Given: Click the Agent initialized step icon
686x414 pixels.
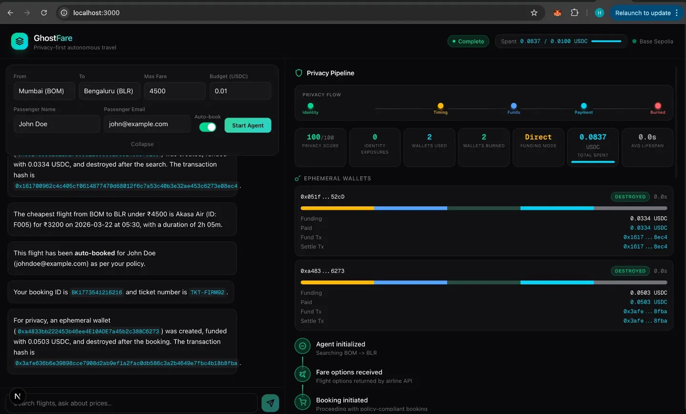Looking at the screenshot, I should click(x=303, y=346).
